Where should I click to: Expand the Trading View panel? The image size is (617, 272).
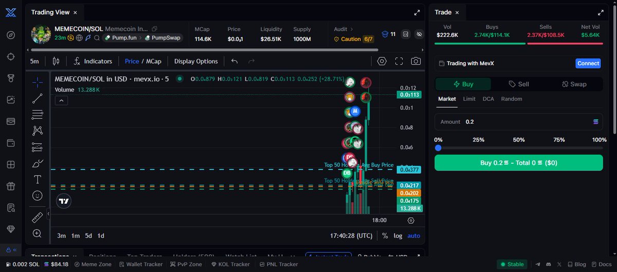[417, 12]
